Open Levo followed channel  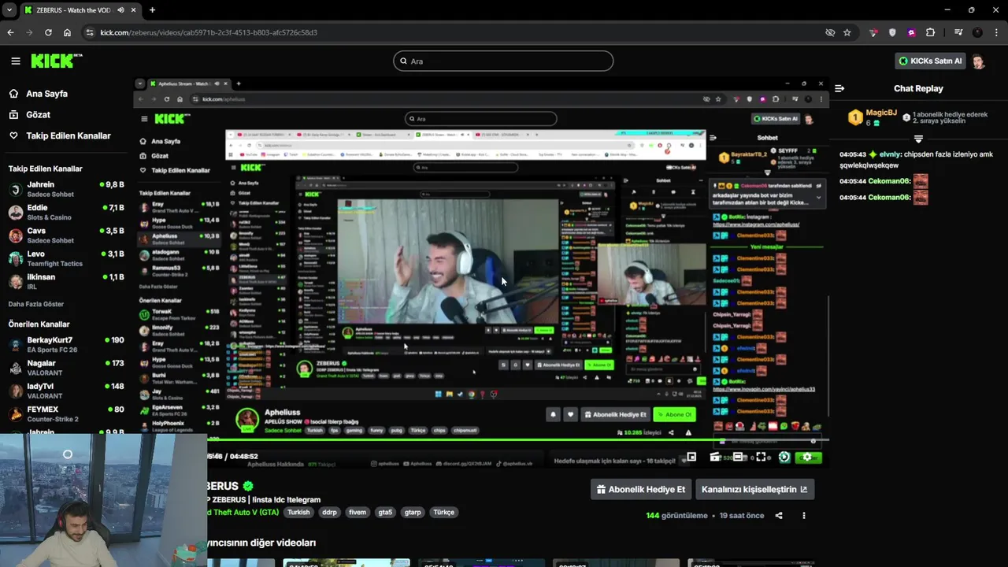[x=66, y=258]
